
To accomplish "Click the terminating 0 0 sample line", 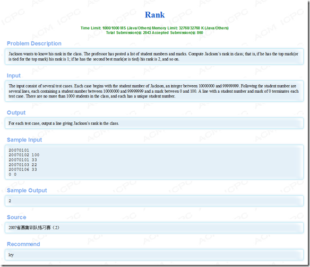I will coord(13,174).
